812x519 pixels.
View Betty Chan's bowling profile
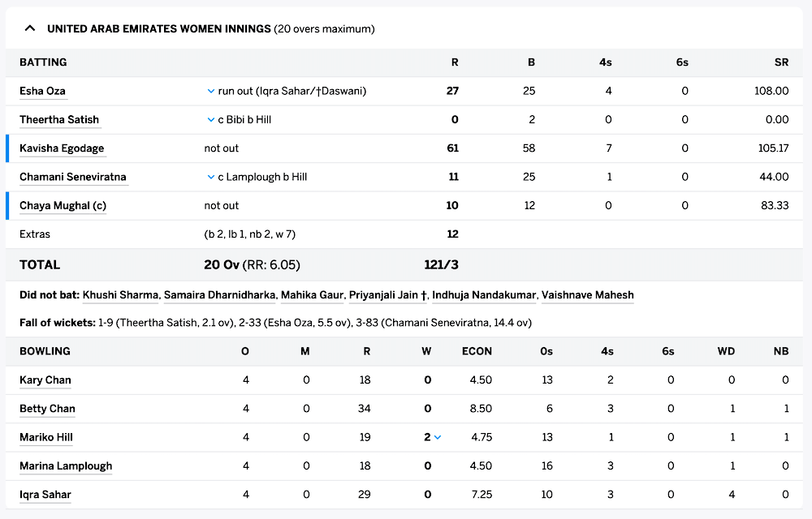pyautogui.click(x=46, y=409)
